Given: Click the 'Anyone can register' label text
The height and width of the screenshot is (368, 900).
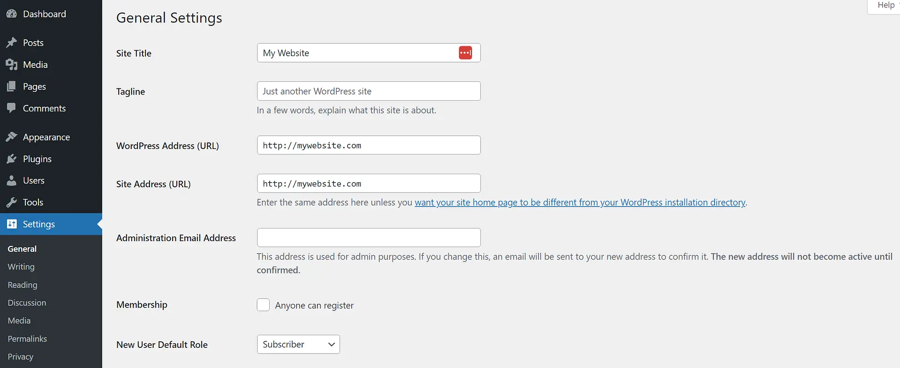Looking at the screenshot, I should tap(314, 305).
